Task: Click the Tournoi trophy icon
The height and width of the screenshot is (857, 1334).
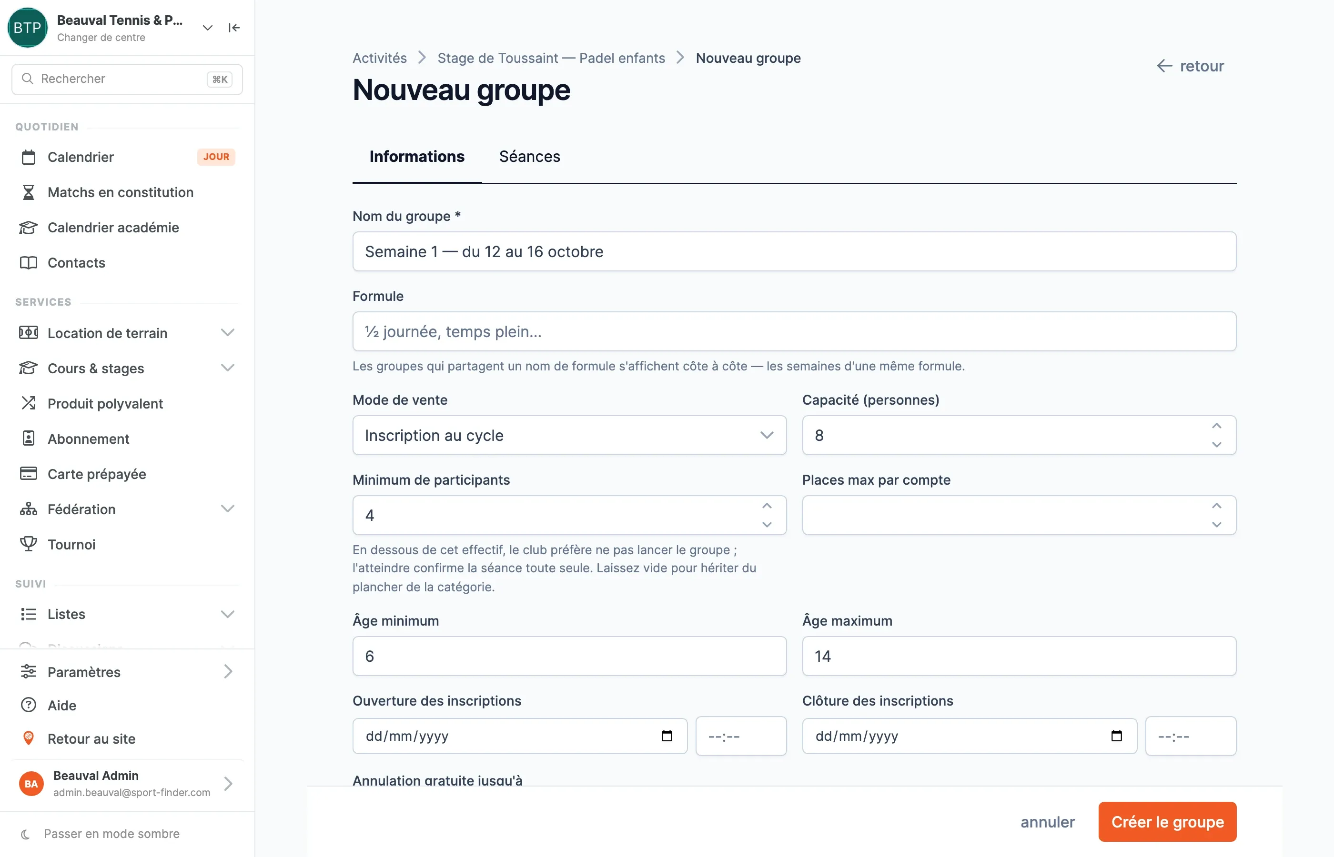Action: pos(29,544)
